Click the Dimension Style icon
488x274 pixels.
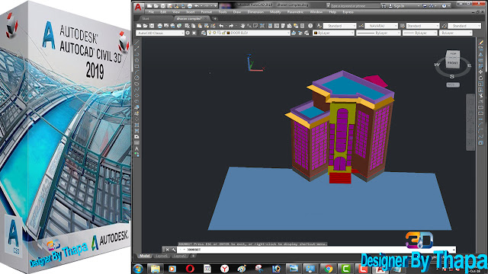[x=361, y=26]
